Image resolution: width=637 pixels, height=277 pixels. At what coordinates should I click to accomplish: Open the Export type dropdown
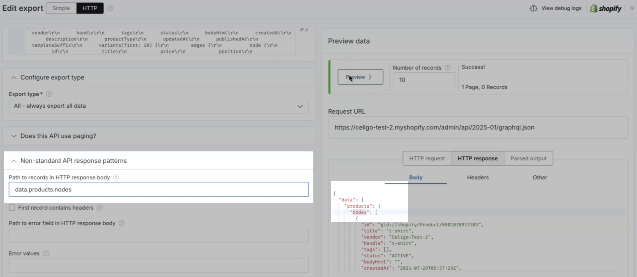159,106
